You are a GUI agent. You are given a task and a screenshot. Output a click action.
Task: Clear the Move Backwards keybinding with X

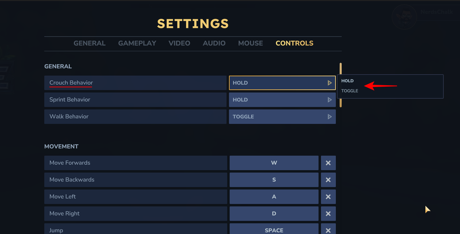[x=328, y=180]
